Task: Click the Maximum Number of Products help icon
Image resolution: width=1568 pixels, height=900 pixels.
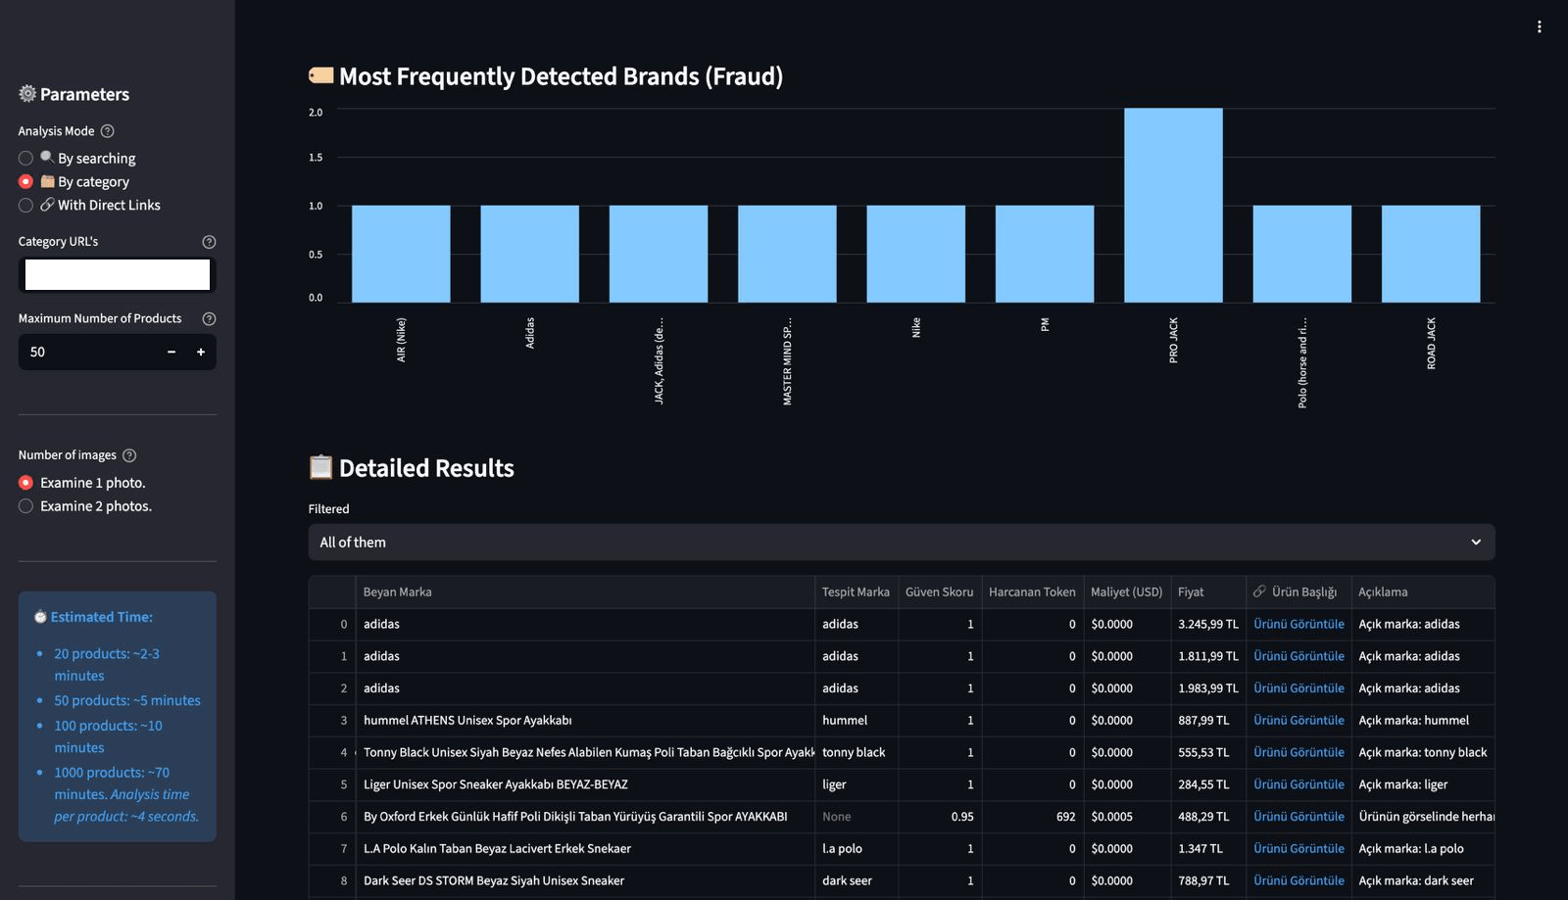Action: point(208,318)
